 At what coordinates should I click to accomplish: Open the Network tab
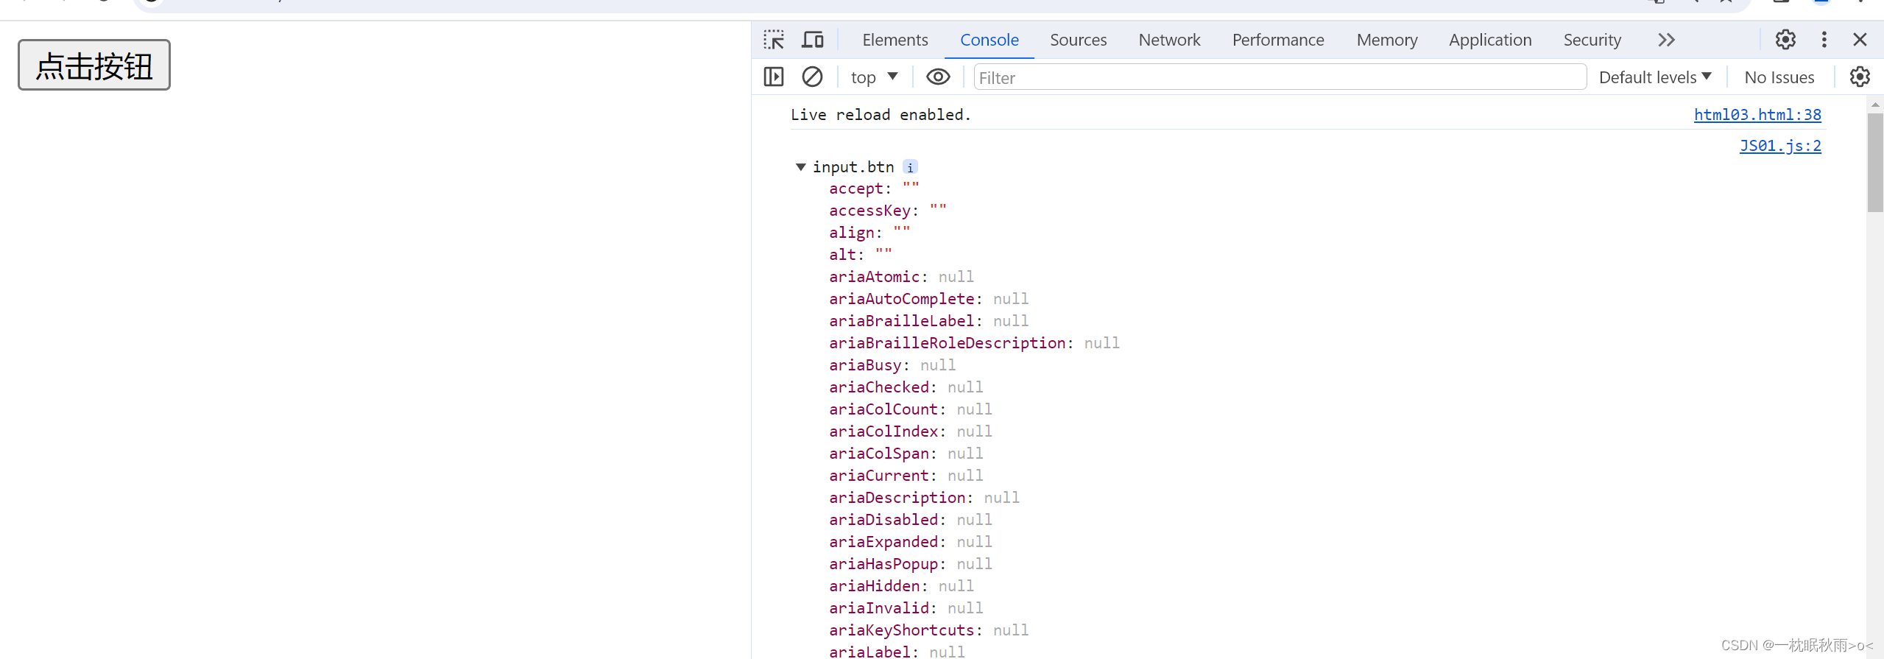click(x=1169, y=40)
